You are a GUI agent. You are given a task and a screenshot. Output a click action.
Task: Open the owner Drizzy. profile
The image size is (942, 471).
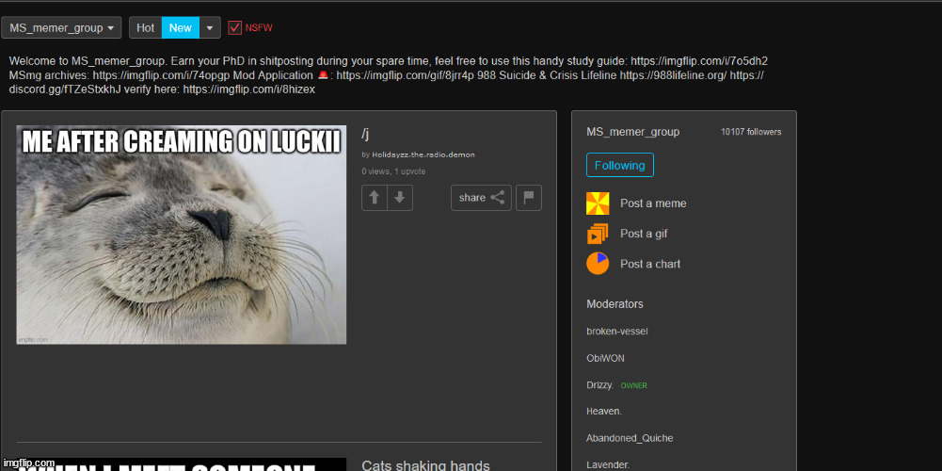click(x=599, y=385)
